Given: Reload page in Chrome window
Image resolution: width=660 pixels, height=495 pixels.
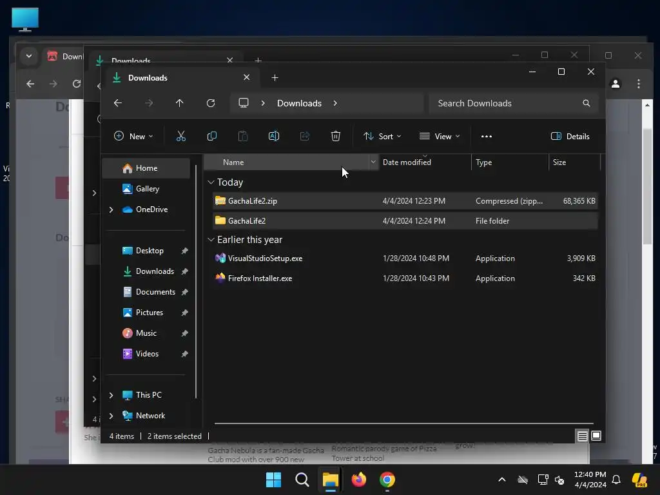Looking at the screenshot, I should pos(76,84).
